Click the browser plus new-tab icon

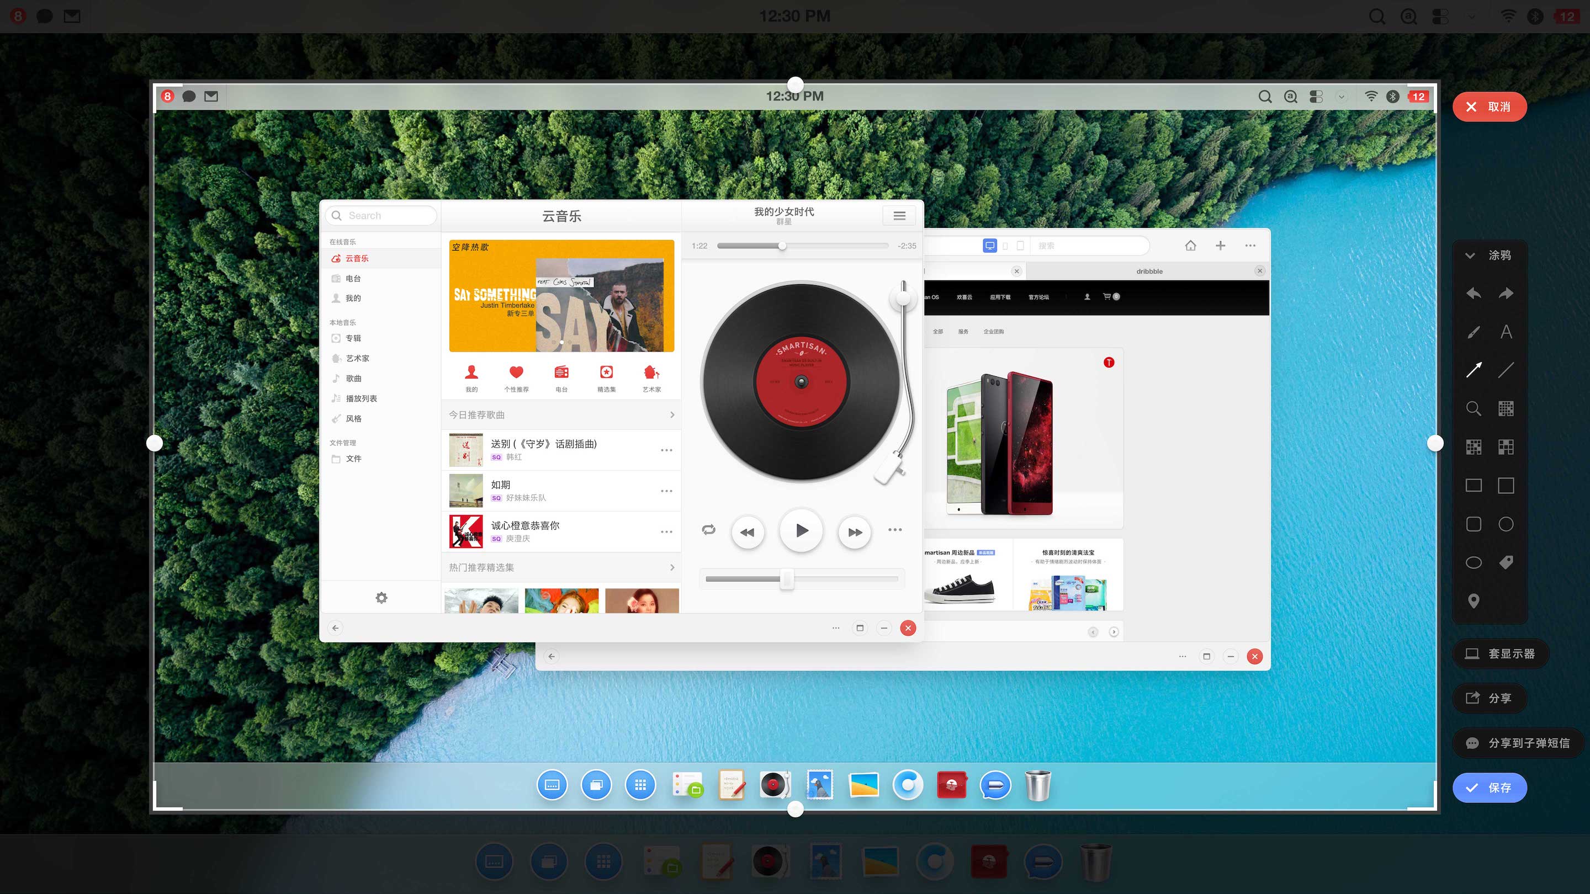coord(1220,246)
